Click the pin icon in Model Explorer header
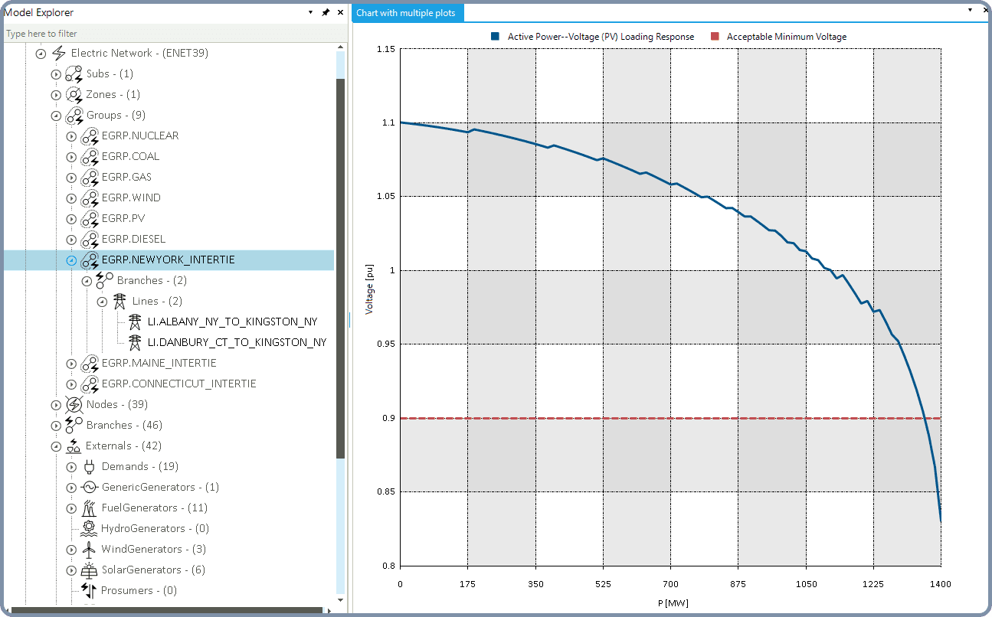The height and width of the screenshot is (617, 992). pos(326,12)
